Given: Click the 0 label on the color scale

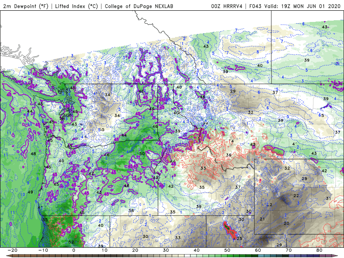Looking at the screenshot, I should [74, 250].
